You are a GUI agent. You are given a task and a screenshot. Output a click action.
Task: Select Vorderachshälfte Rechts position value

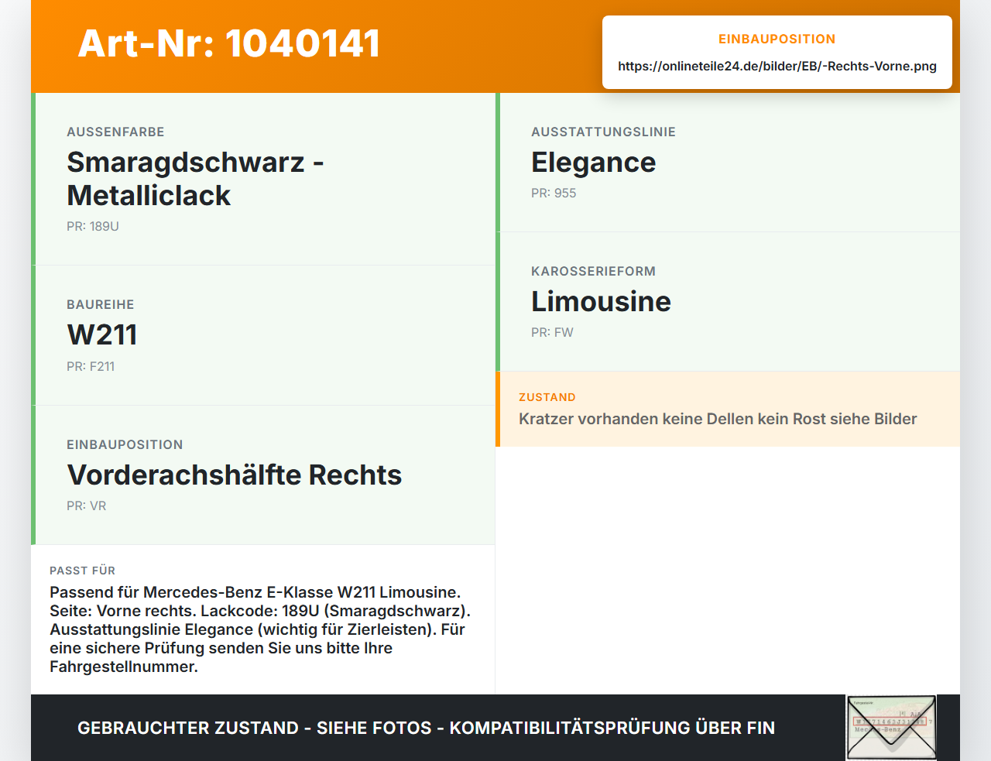(235, 475)
